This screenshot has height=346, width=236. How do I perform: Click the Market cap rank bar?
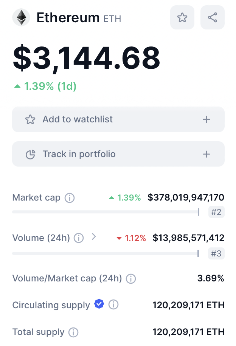click(106, 212)
